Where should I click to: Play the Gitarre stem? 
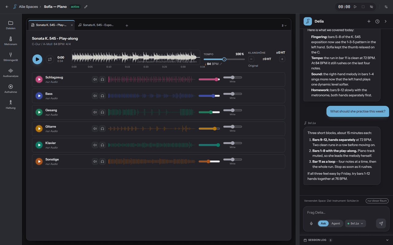[39, 129]
